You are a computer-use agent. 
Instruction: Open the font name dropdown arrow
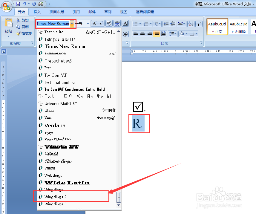pos(72,24)
